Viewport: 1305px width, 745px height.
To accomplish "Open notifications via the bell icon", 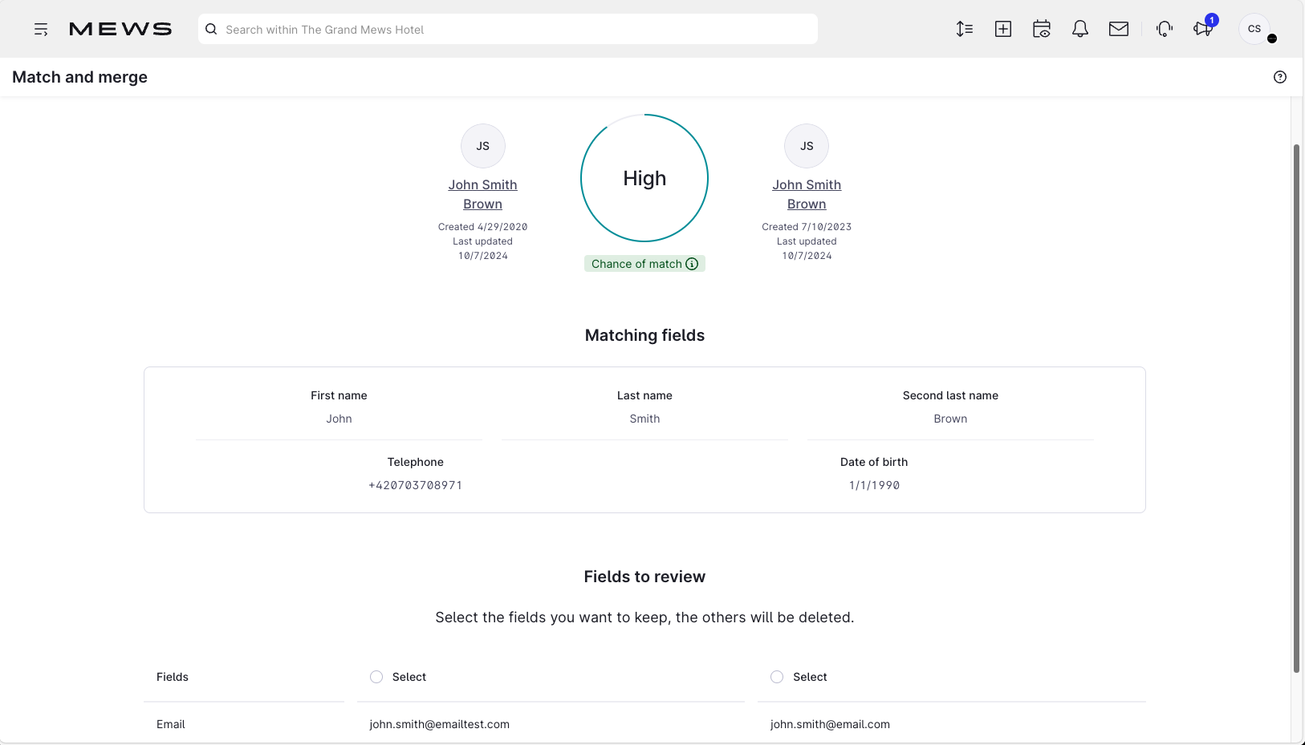I will coord(1079,29).
